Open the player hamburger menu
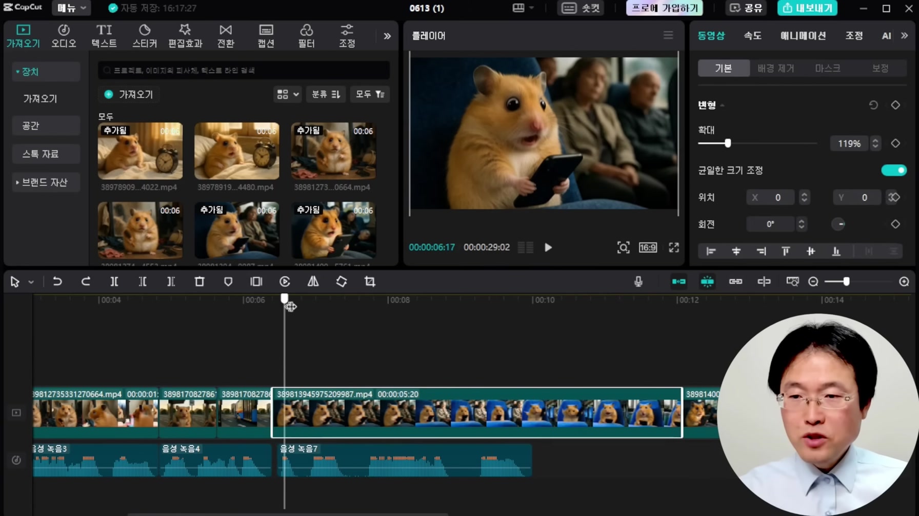 [x=668, y=35]
